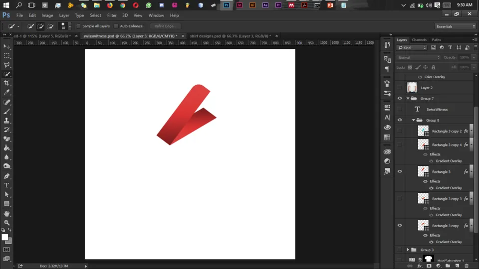Viewport: 479px width, 269px height.
Task: Open the Essentials workspace dropdown
Action: [455, 26]
